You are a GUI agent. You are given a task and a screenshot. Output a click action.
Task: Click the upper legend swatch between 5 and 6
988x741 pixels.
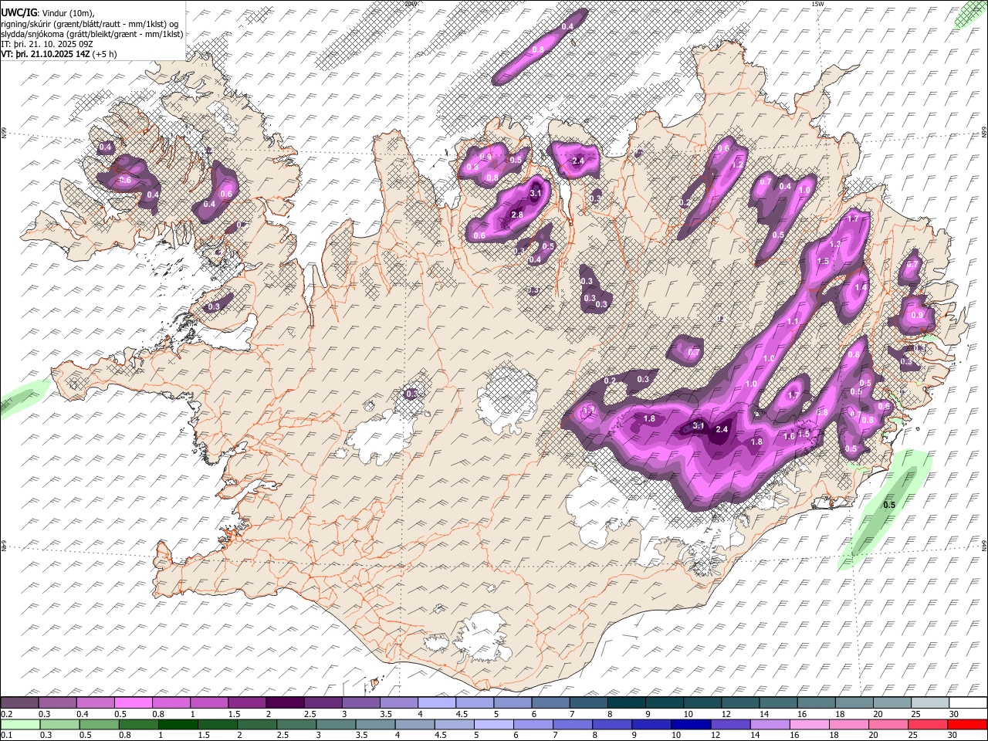point(512,702)
